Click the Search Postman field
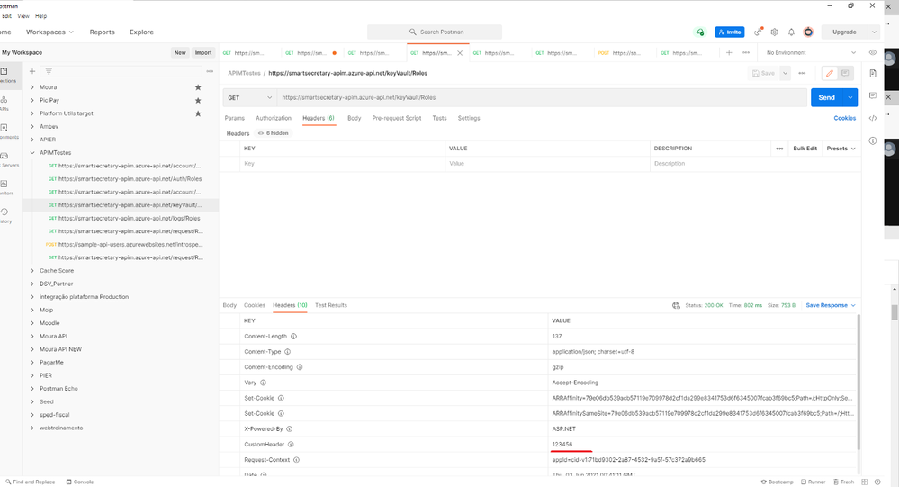The height and width of the screenshot is (487, 899). [x=435, y=32]
